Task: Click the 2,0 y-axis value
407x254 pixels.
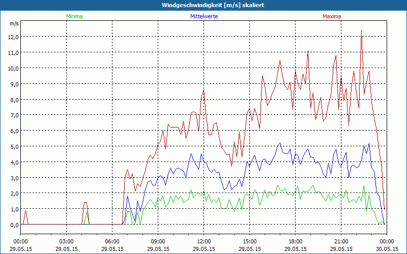Action: click(15, 194)
